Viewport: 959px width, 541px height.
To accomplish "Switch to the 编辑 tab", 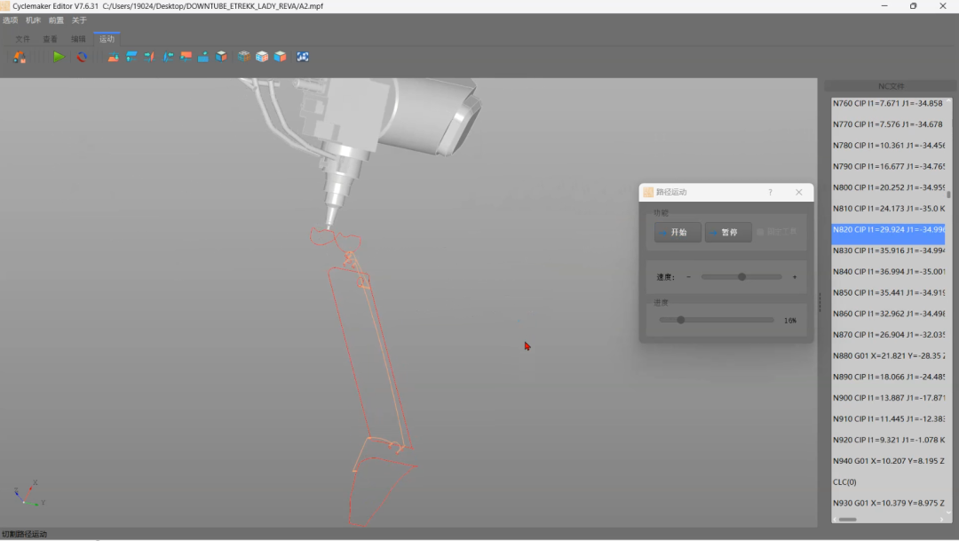I will (78, 38).
